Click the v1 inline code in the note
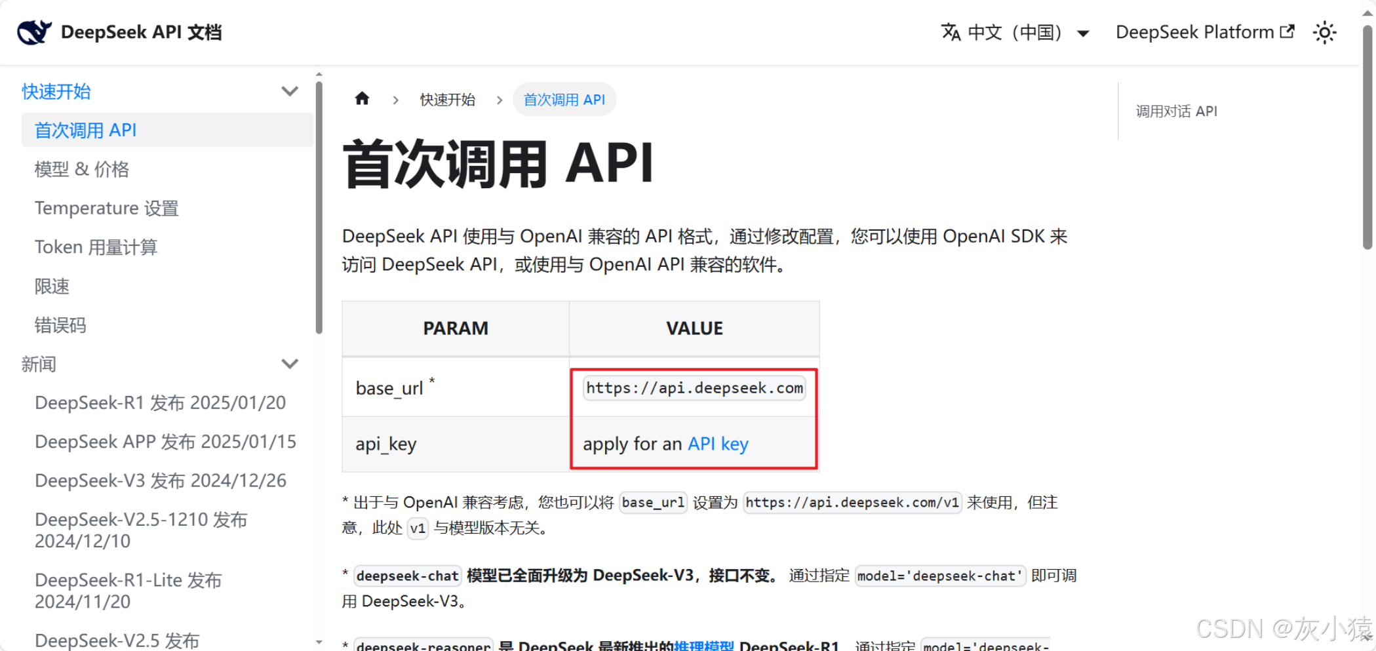This screenshot has width=1376, height=651. pos(418,528)
